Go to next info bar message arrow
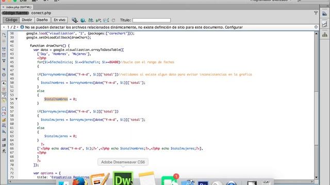The height and width of the screenshot is (185, 330). pos(18,27)
